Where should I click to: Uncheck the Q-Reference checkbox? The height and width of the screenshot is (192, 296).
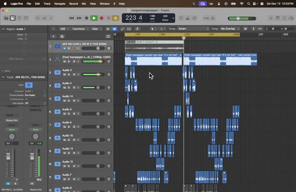point(26,99)
